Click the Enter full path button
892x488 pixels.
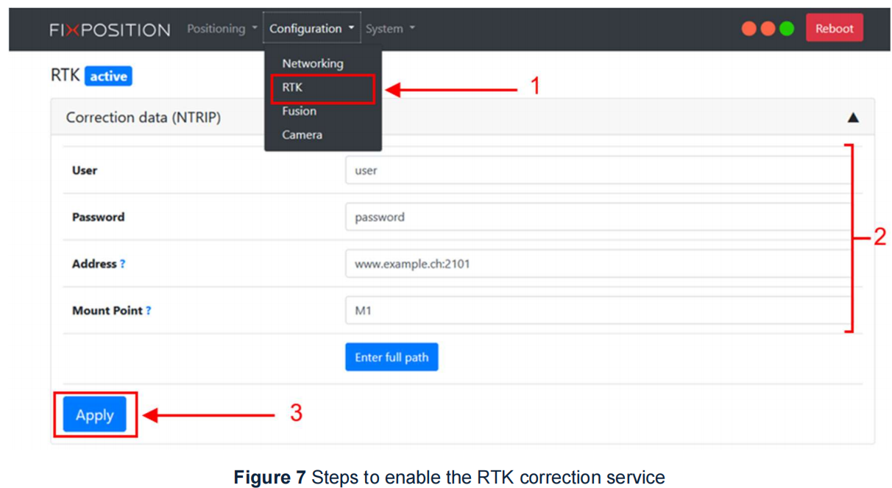[x=392, y=356]
